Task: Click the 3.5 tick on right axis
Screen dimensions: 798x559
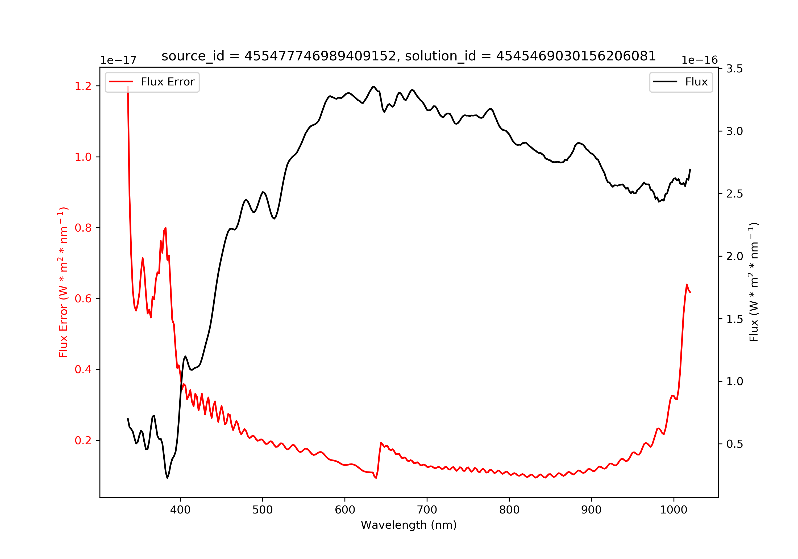Action: click(x=734, y=69)
